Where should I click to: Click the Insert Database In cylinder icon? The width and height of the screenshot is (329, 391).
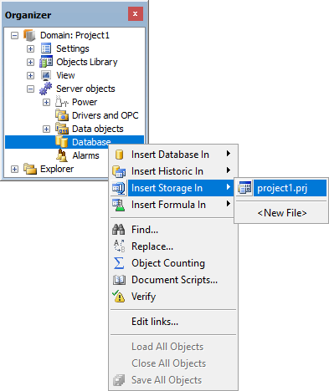pyautogui.click(x=119, y=155)
